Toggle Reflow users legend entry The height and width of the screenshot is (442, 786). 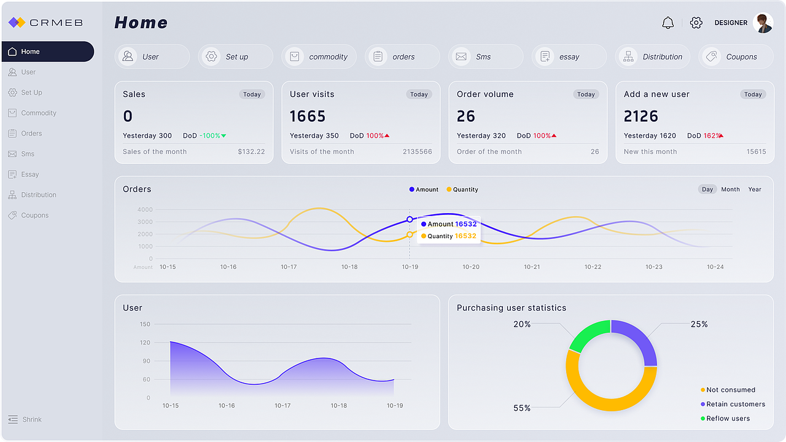pyautogui.click(x=725, y=419)
